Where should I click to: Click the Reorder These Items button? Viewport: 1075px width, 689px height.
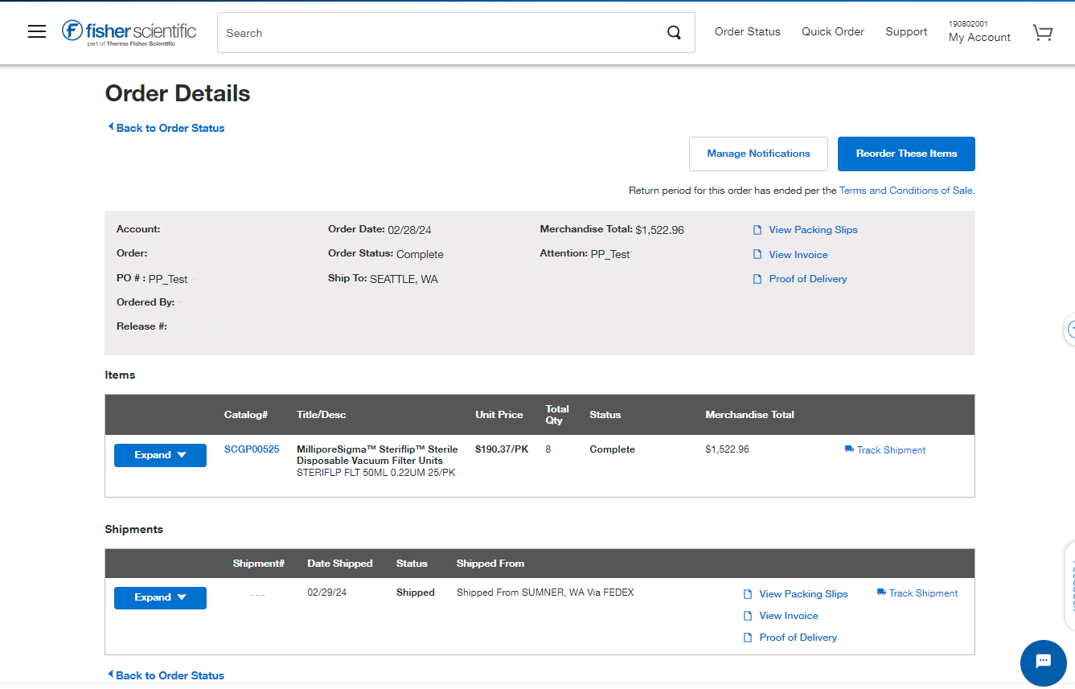coord(906,154)
